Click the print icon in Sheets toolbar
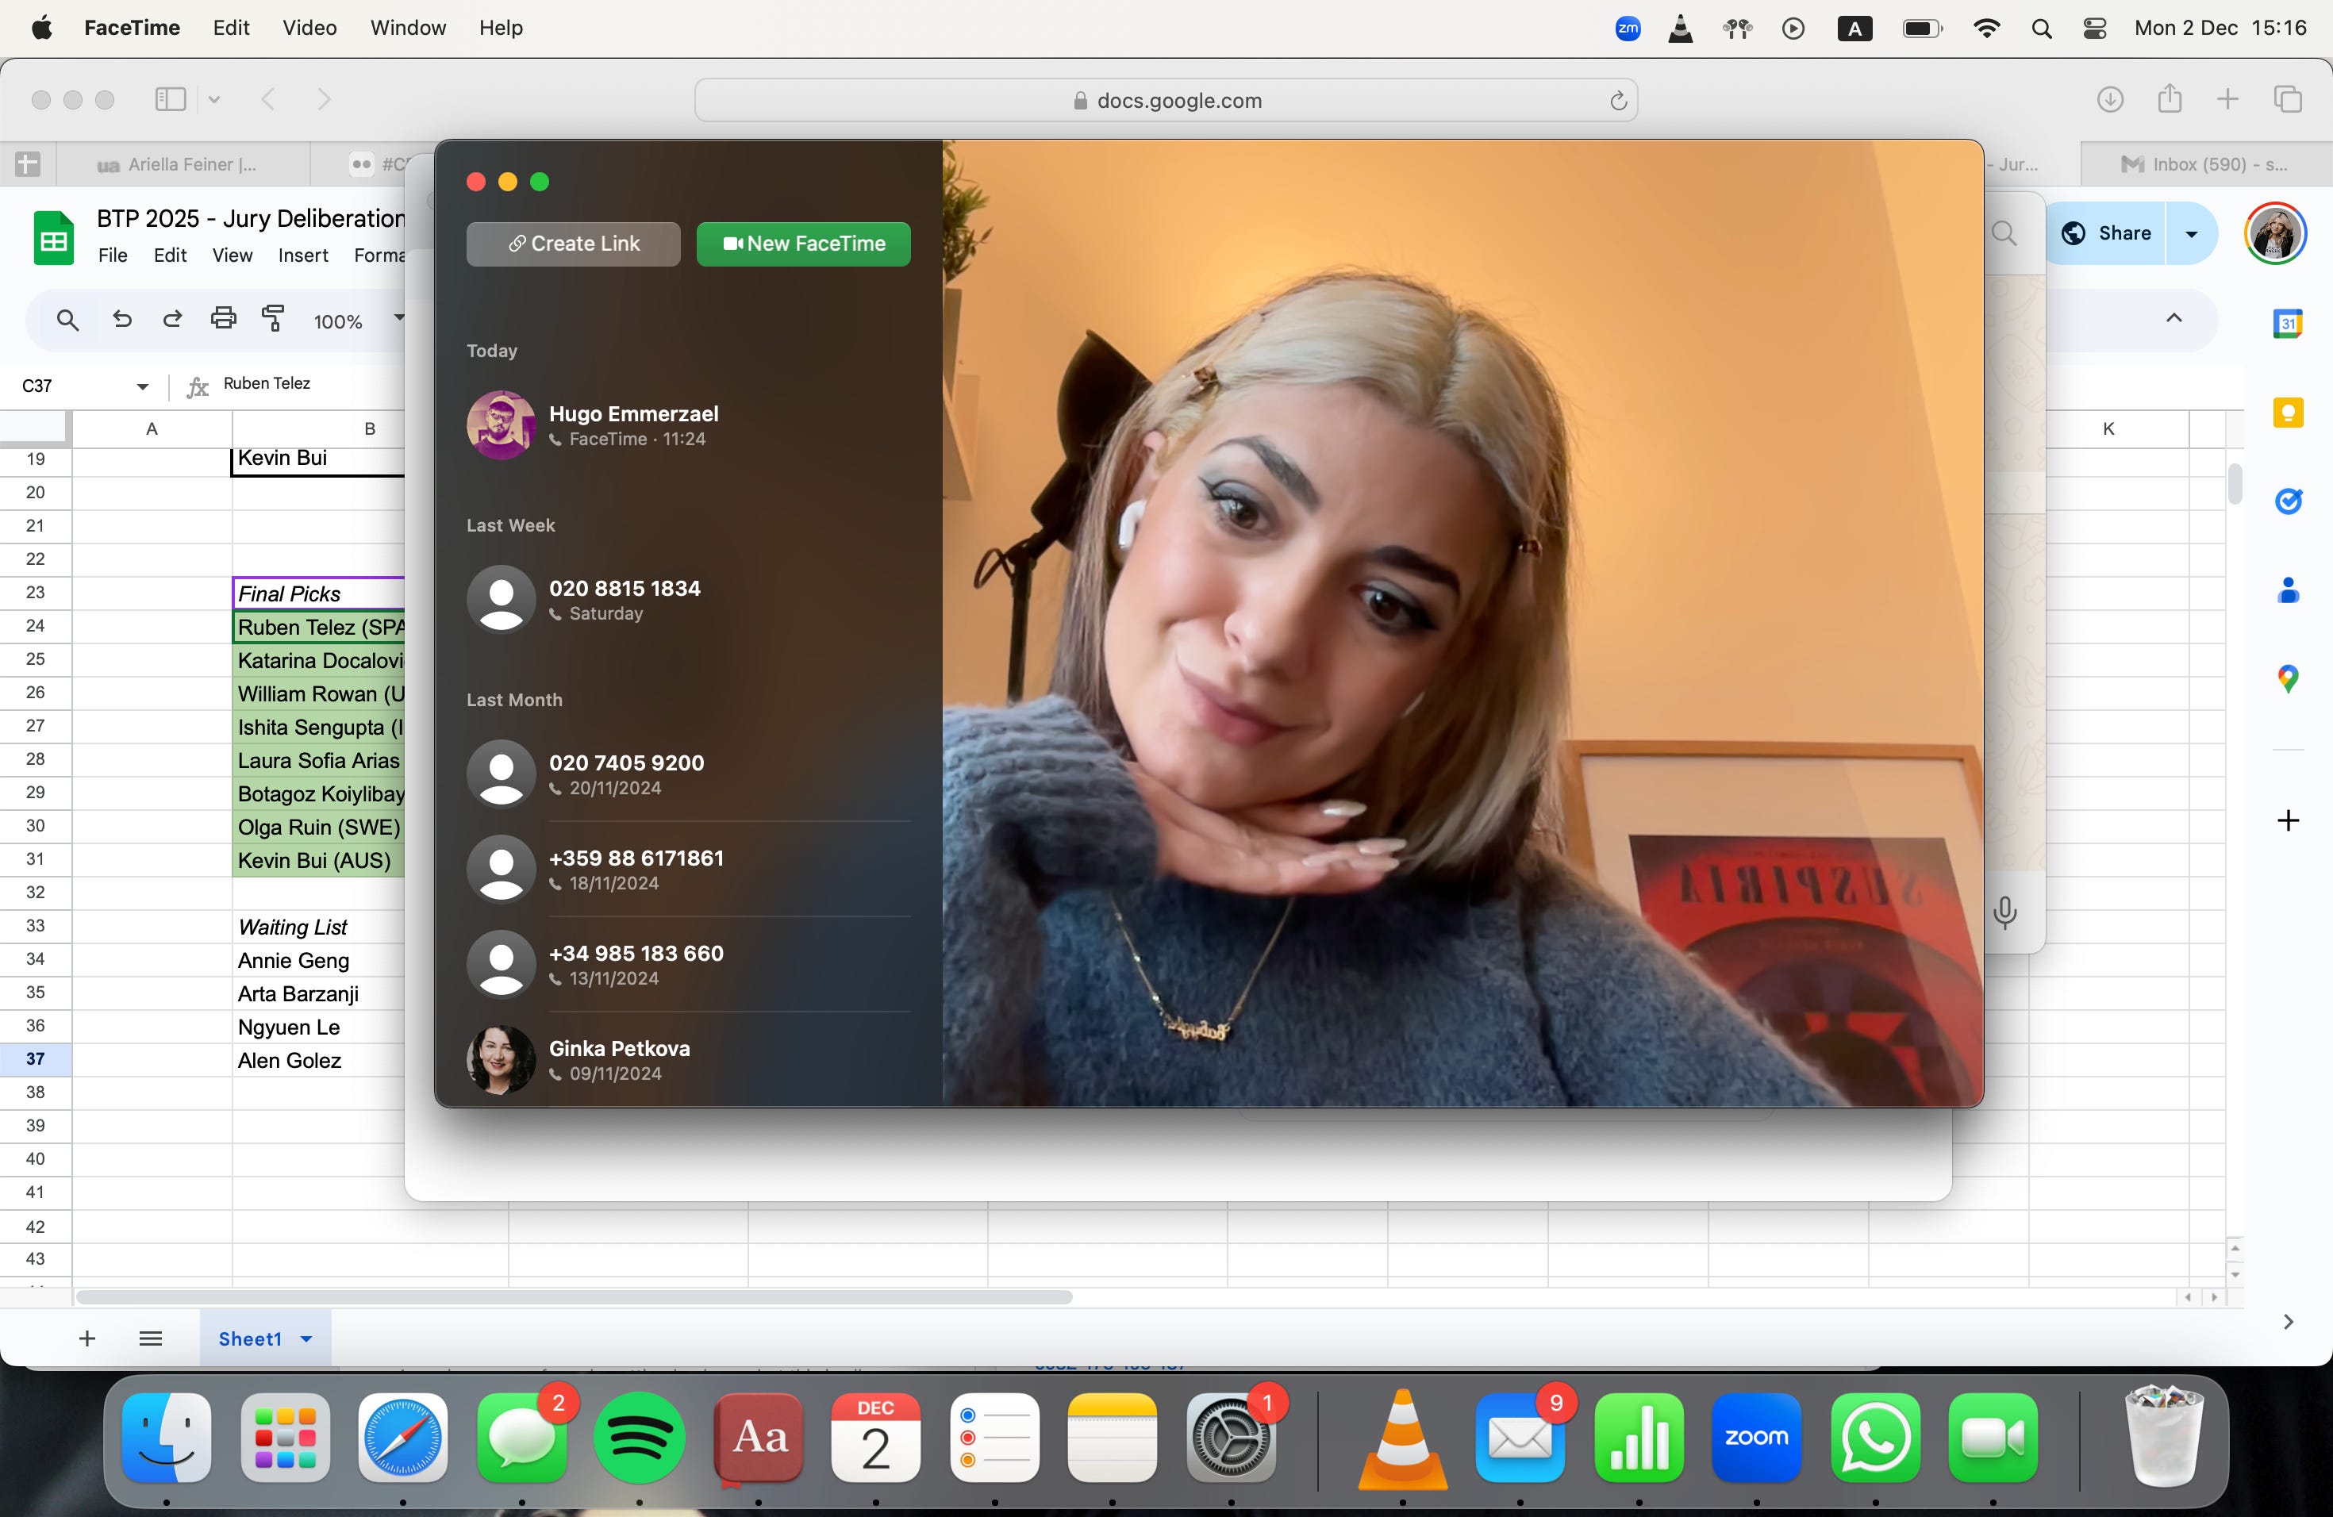The height and width of the screenshot is (1517, 2333). tap(224, 320)
